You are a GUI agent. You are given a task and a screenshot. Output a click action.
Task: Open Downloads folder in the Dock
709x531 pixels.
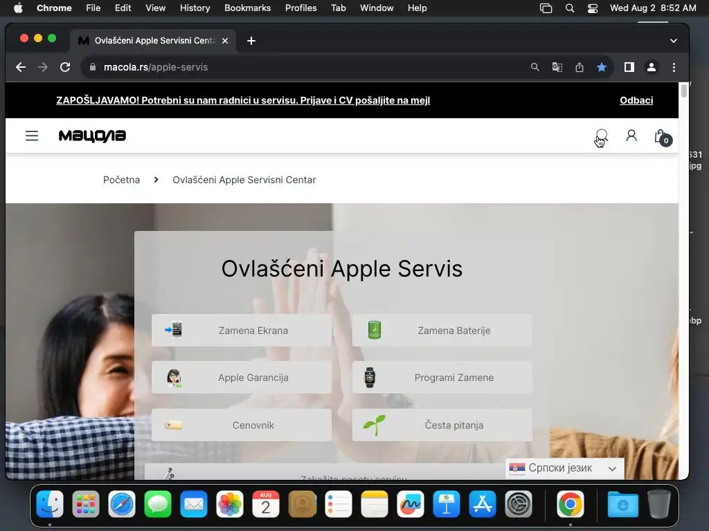[x=622, y=504]
